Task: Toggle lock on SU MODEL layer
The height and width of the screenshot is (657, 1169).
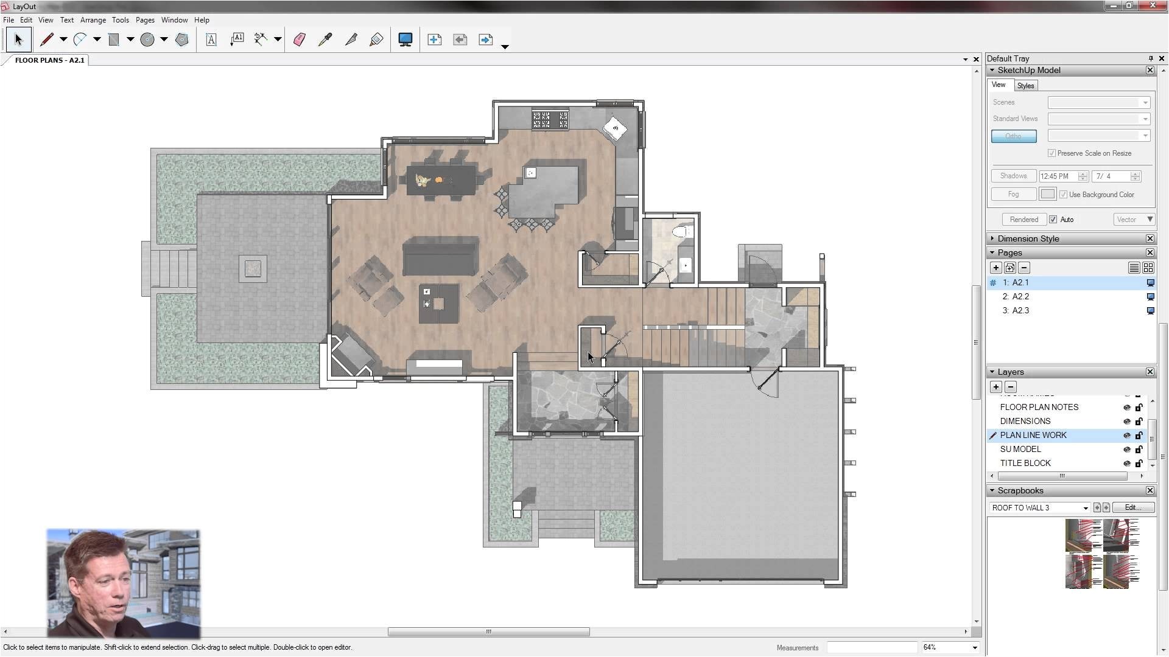Action: [x=1139, y=450]
